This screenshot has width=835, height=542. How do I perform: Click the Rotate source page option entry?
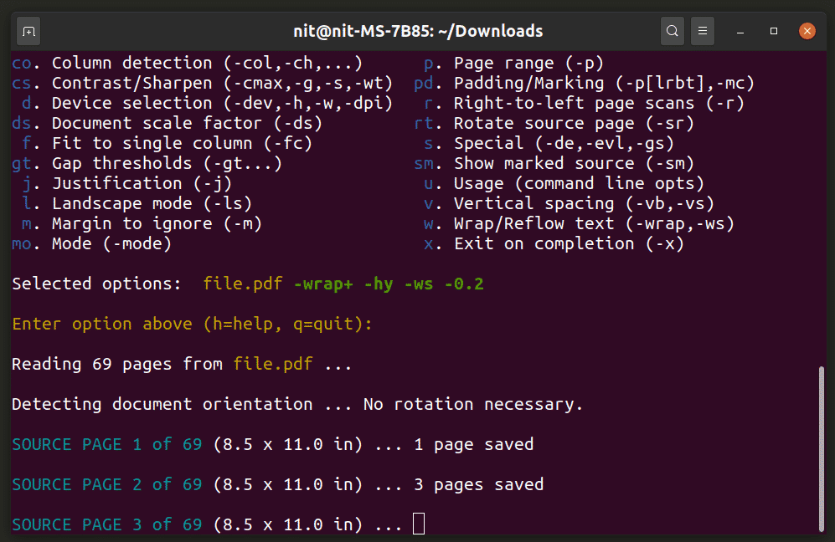click(561, 123)
